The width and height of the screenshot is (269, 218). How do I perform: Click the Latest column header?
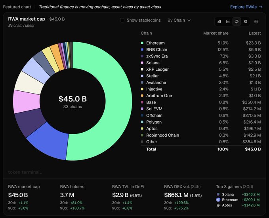255,33
